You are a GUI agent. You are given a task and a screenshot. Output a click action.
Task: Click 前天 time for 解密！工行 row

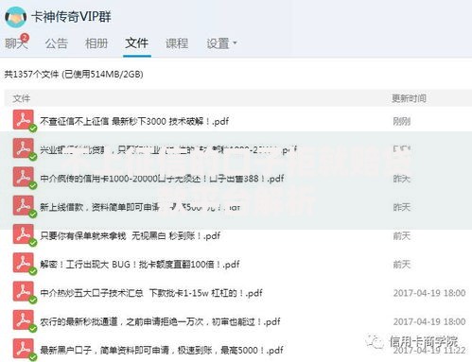[x=401, y=265]
